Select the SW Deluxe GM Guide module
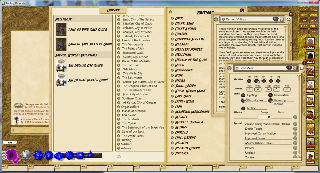This screenshot has height=173, width=320. 85,65
